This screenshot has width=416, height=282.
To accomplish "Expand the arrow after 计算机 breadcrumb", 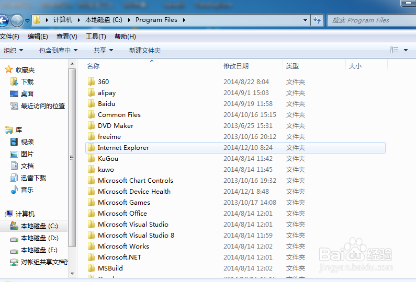I will [x=78, y=20].
